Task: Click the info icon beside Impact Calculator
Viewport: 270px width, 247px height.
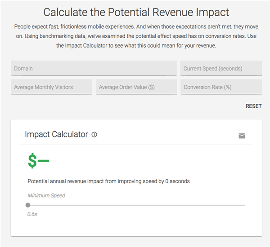Action: [x=94, y=135]
